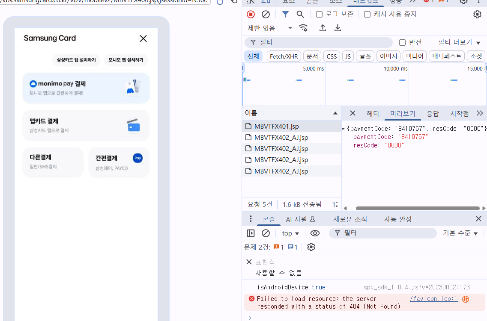Enable the 로그 보존 checkbox
Screen dimensions: 487x321
click(319, 14)
